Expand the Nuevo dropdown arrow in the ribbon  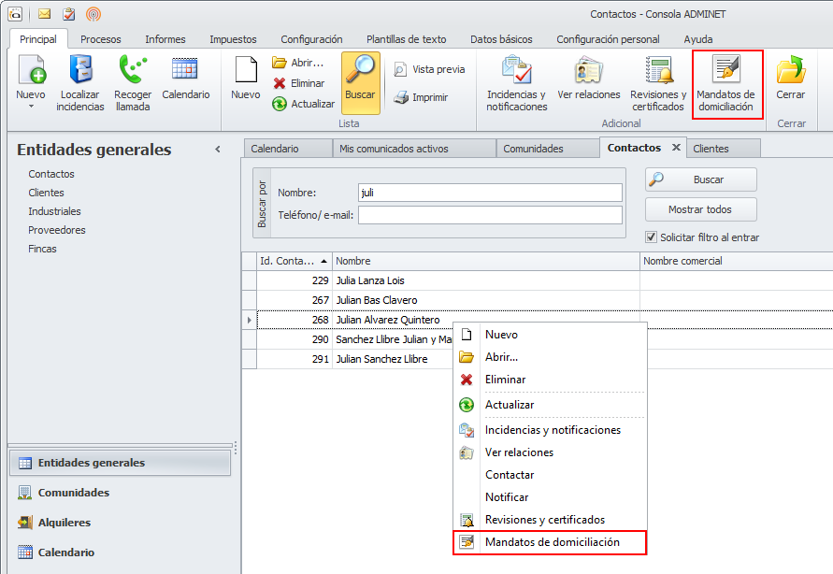coord(30,107)
